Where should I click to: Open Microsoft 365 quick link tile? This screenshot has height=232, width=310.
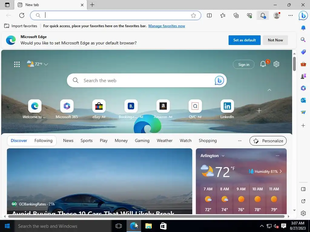tap(67, 109)
